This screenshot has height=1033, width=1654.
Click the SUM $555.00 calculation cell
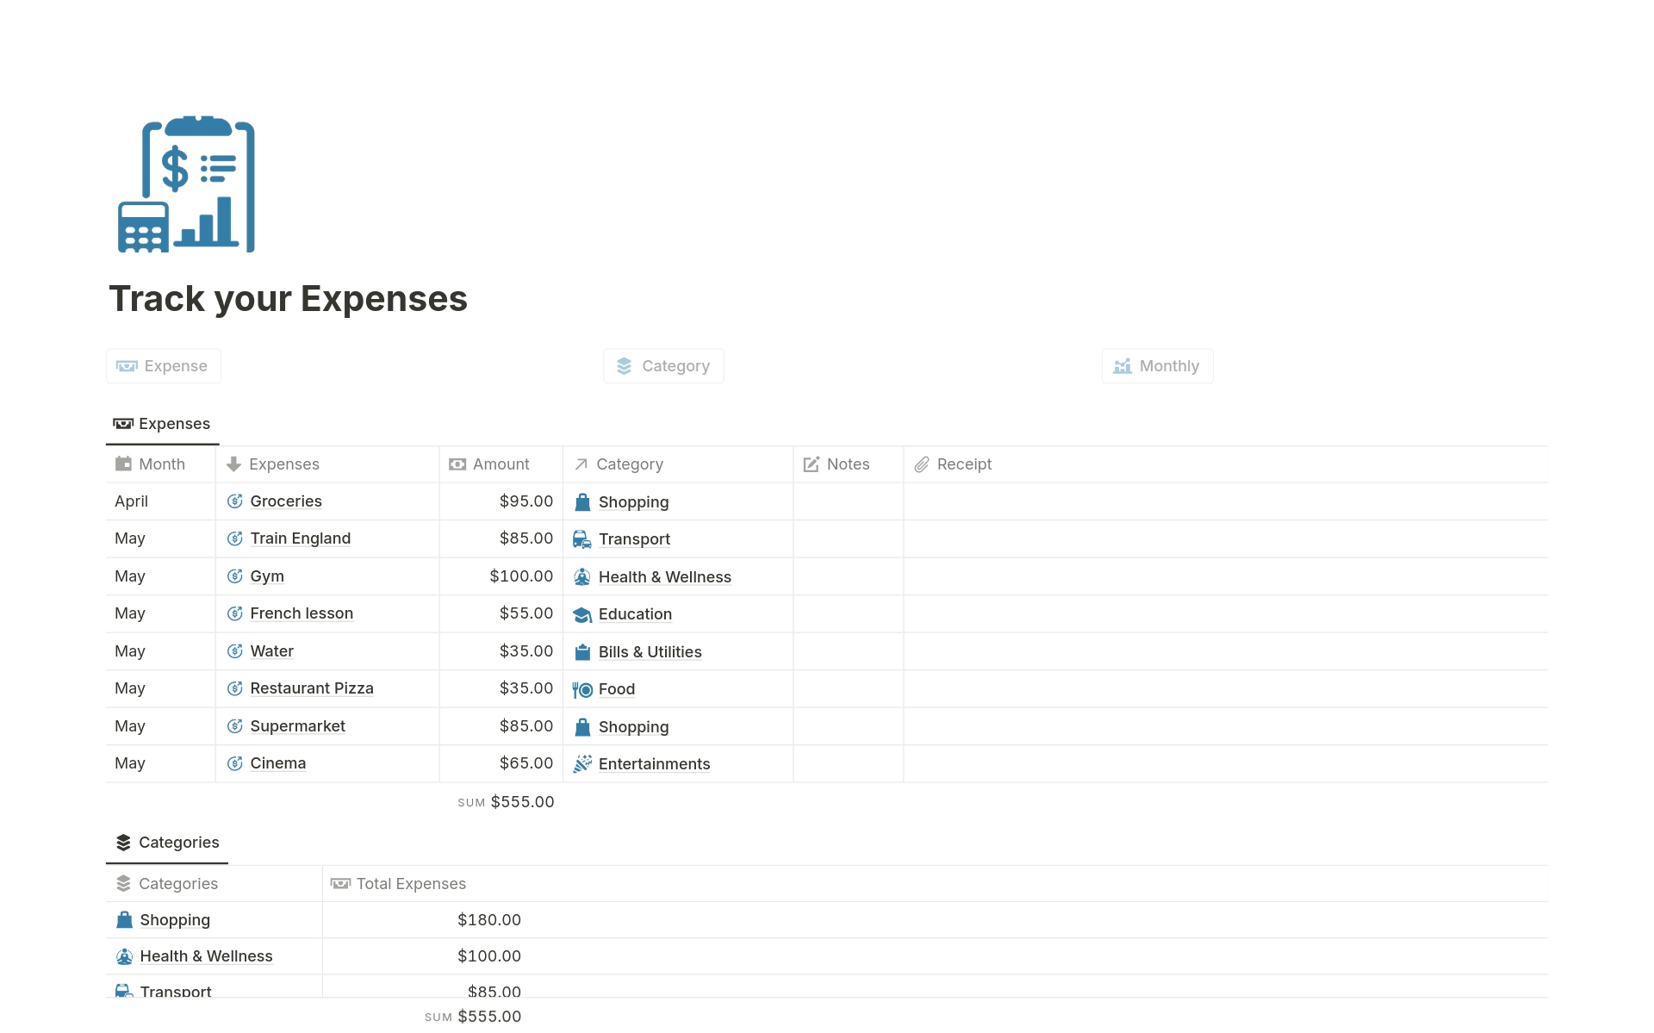505,801
